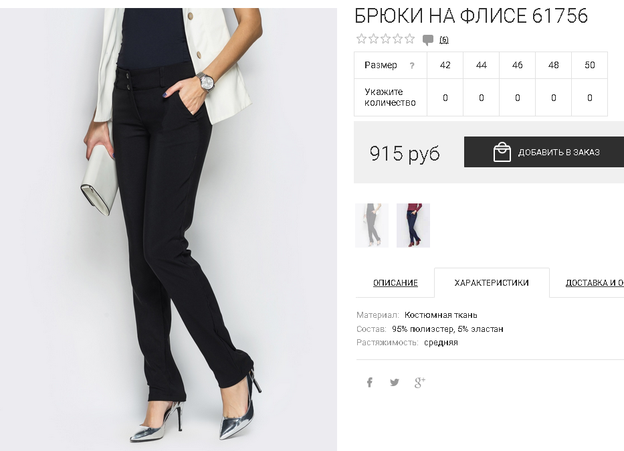Click the Facebook share icon
This screenshot has width=624, height=451.
(x=370, y=383)
